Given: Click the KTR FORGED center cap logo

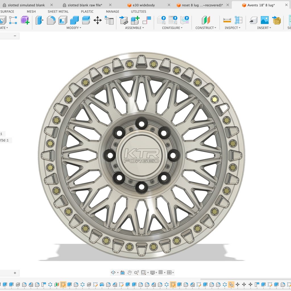Looking at the screenshot, I should (x=142, y=155).
